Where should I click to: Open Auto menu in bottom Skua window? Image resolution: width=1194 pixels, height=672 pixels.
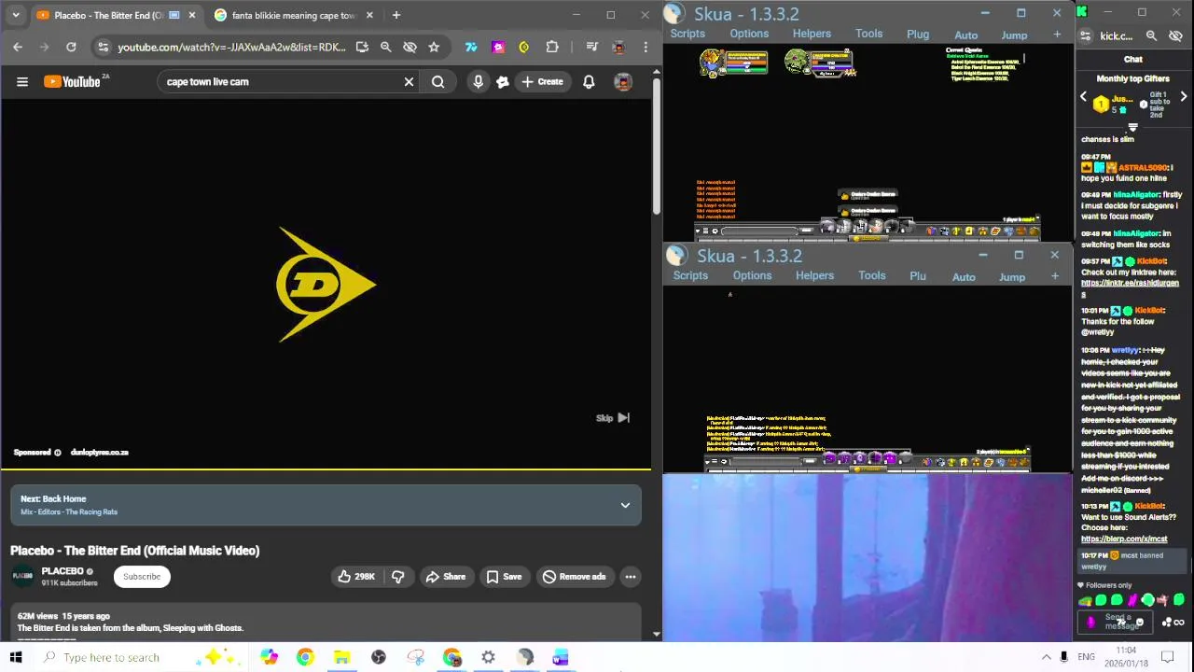click(964, 277)
